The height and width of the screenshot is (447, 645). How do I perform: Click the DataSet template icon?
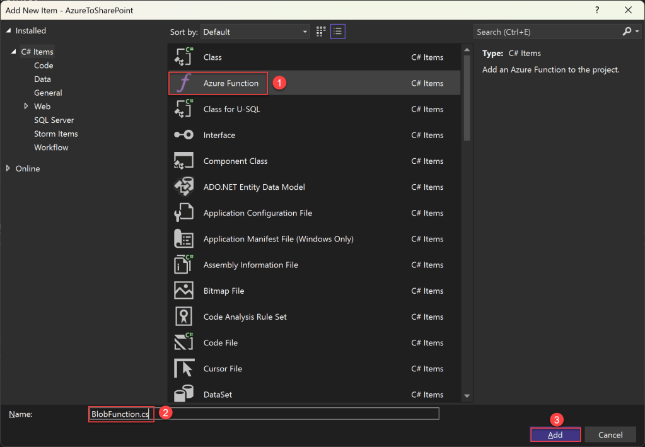pos(183,395)
